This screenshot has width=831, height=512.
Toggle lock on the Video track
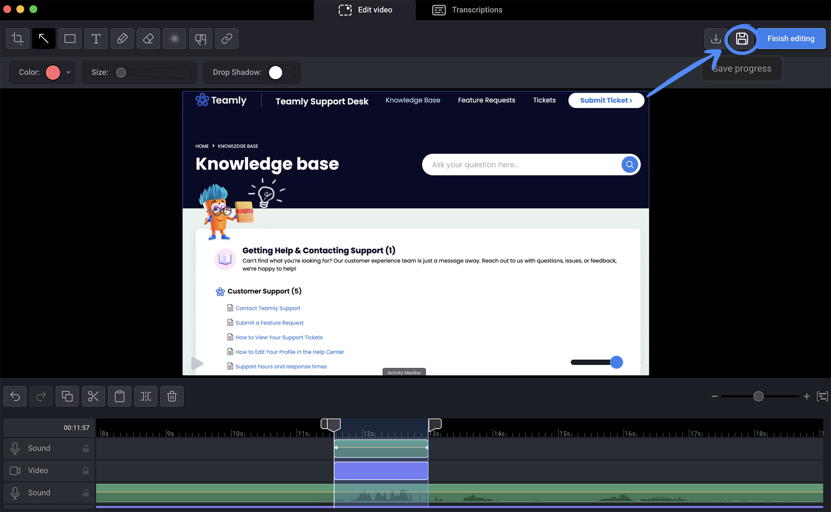pos(85,471)
